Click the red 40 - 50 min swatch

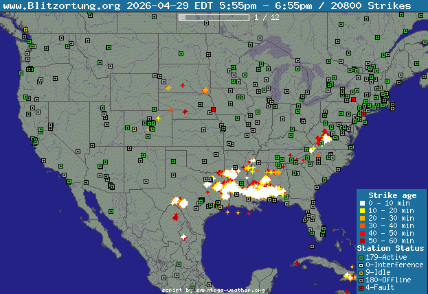[x=362, y=234]
